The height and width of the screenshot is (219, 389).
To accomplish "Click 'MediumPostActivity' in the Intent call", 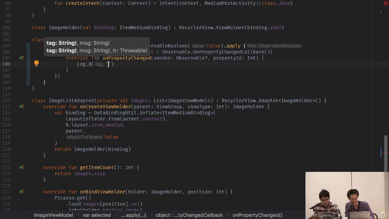I will click(x=230, y=3).
